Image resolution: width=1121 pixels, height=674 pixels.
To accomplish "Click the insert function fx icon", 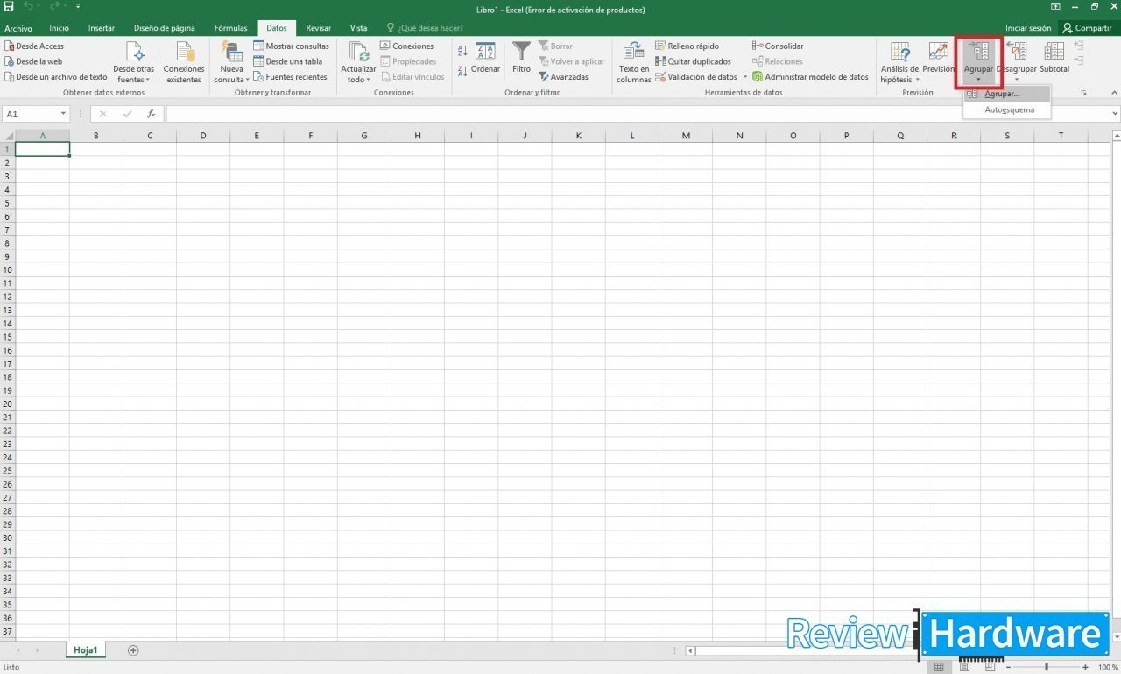I will click(152, 114).
